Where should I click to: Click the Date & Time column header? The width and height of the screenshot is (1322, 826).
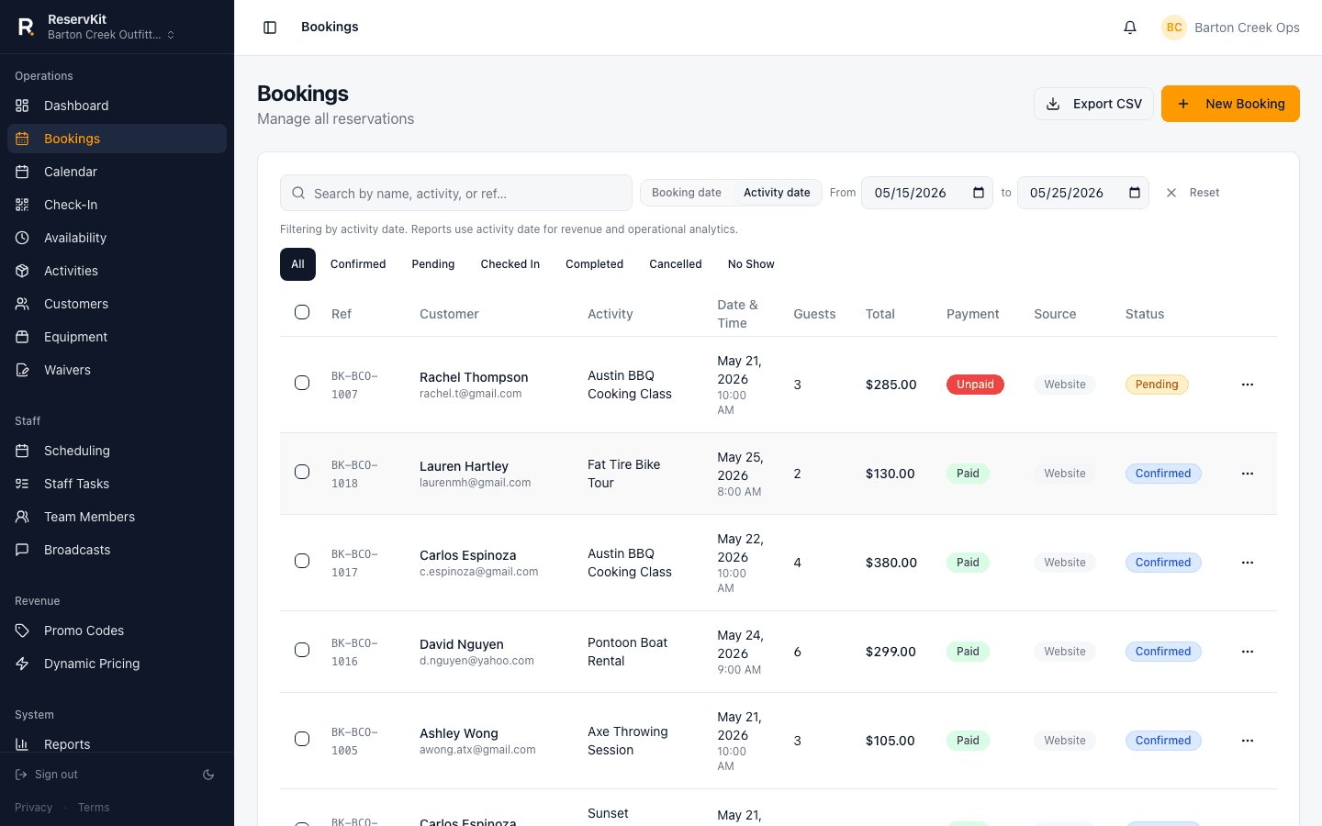pyautogui.click(x=738, y=314)
